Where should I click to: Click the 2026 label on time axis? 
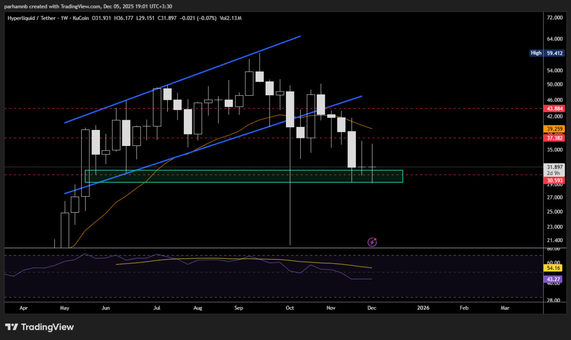pyautogui.click(x=423, y=308)
